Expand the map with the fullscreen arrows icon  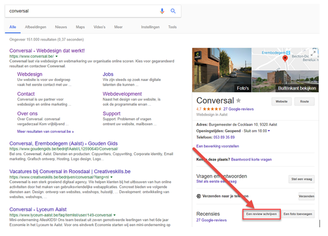click(313, 53)
